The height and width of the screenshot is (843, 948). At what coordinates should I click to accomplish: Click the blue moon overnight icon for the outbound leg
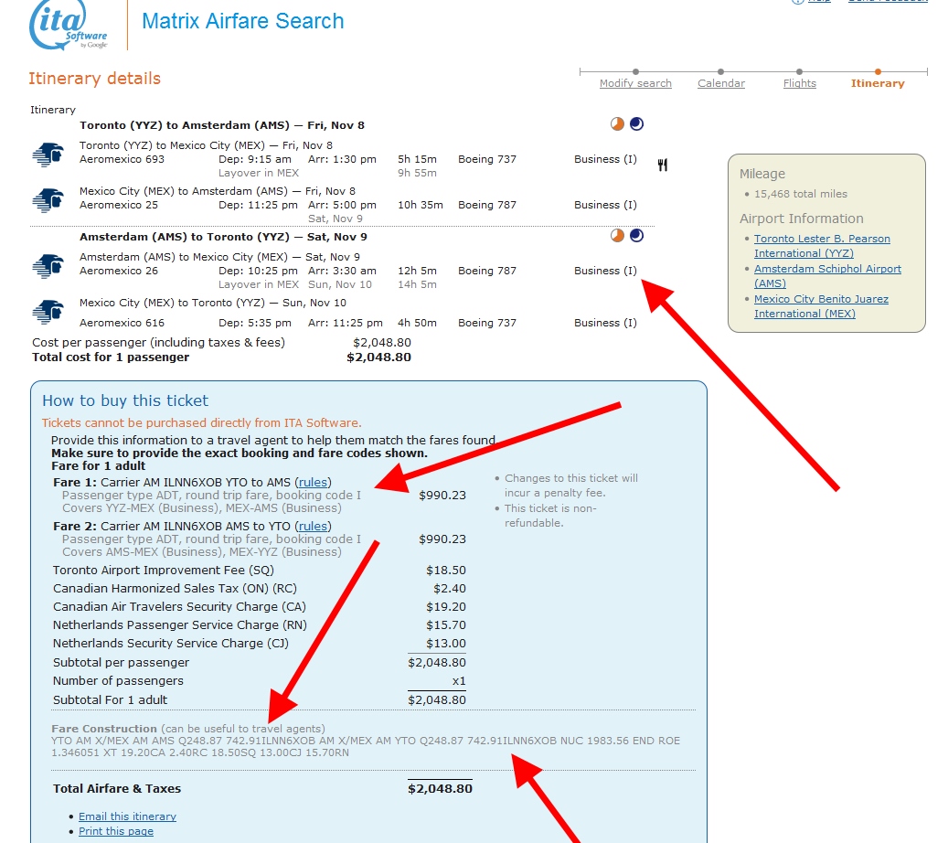tap(635, 123)
